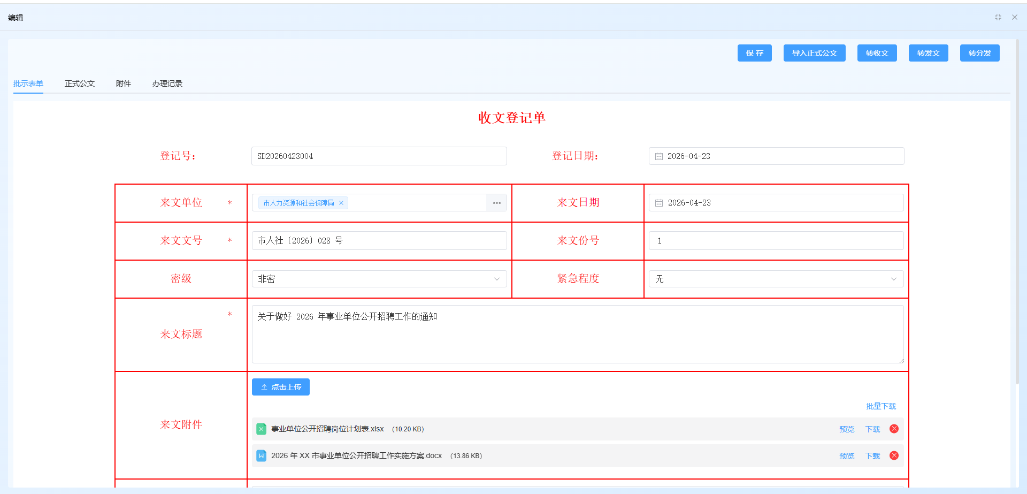Click the 事业单位公开招聘岗位计划表.xlsx filename
Screen dimensions: 1027x494
click(x=327, y=429)
